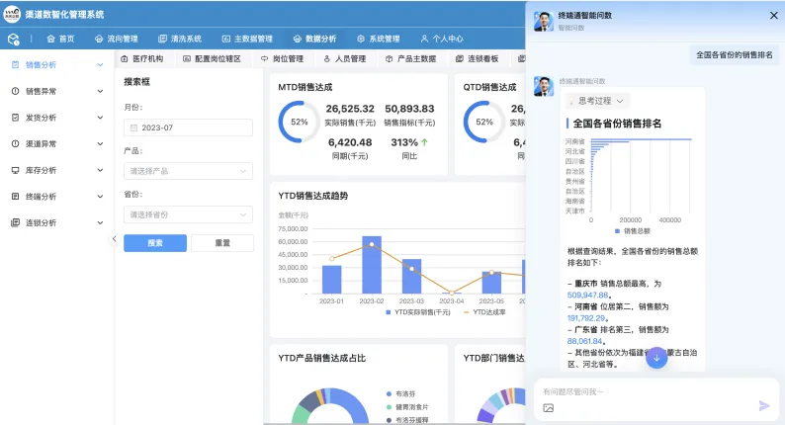Click the 509,947.88 sales value link
This screenshot has width=785, height=425.
click(587, 296)
